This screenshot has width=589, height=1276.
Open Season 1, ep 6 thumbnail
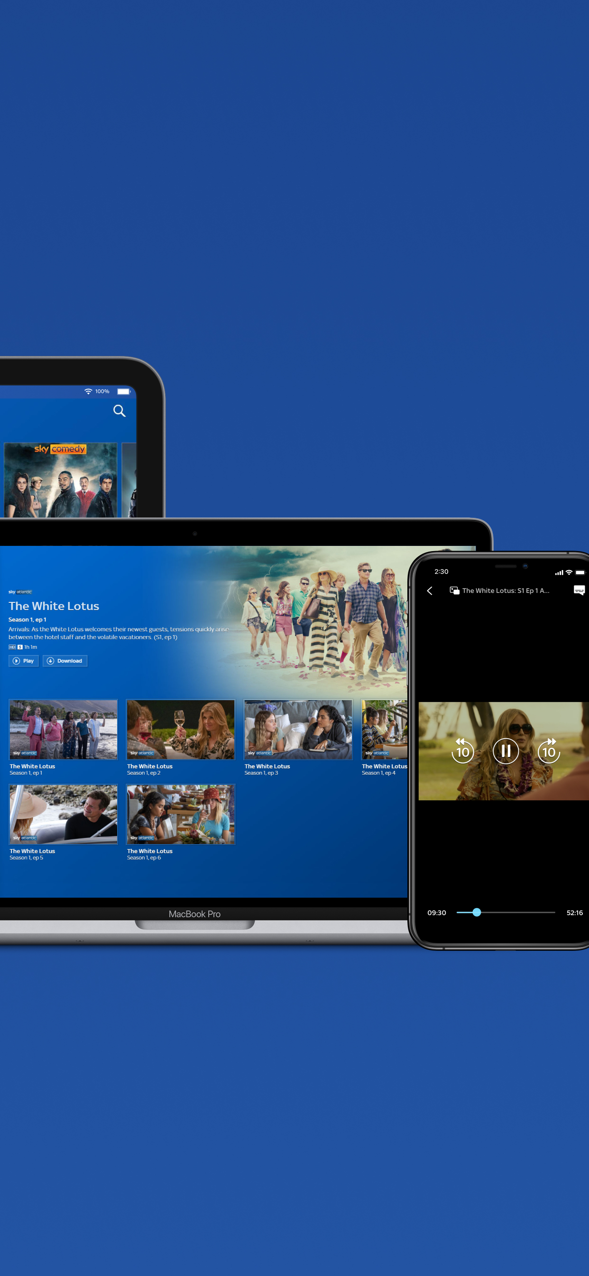[x=181, y=814]
